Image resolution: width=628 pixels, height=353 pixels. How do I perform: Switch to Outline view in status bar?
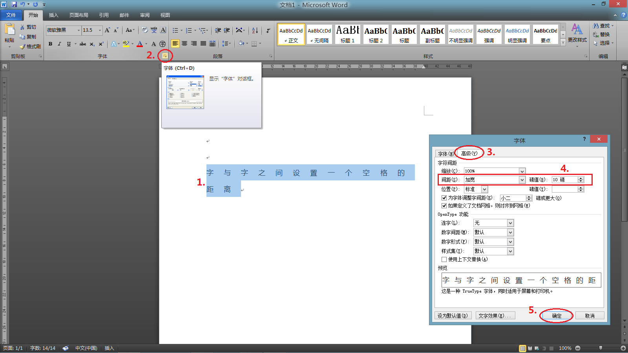[x=544, y=348]
